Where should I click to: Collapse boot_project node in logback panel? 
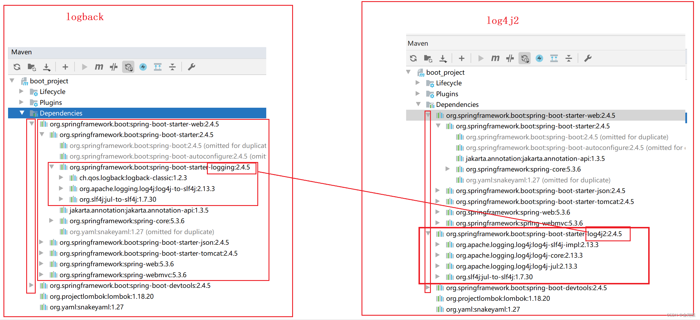(12, 81)
